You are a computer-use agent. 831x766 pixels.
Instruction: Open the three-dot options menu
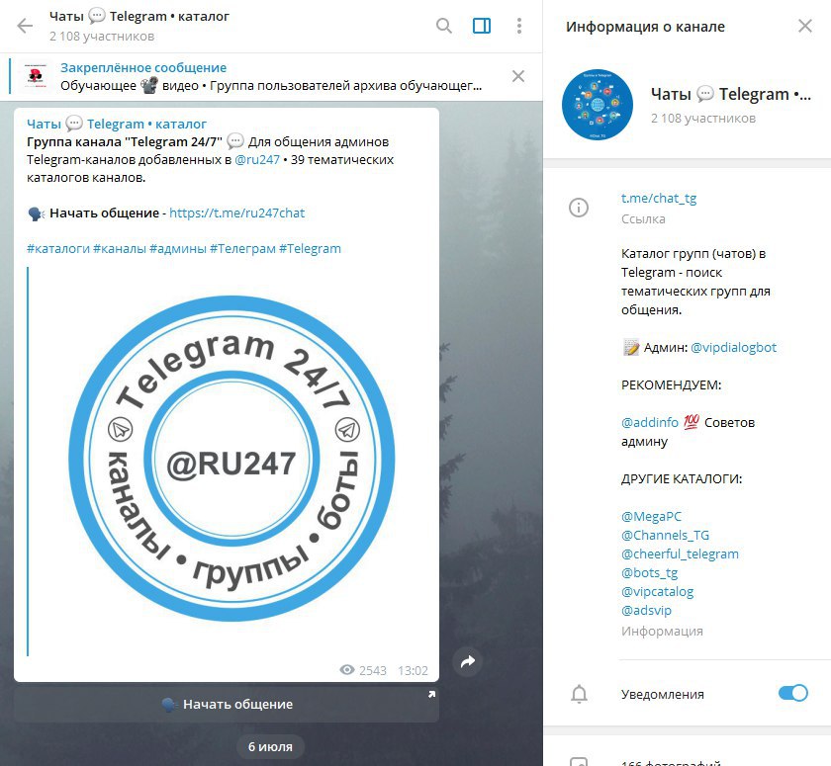(519, 26)
